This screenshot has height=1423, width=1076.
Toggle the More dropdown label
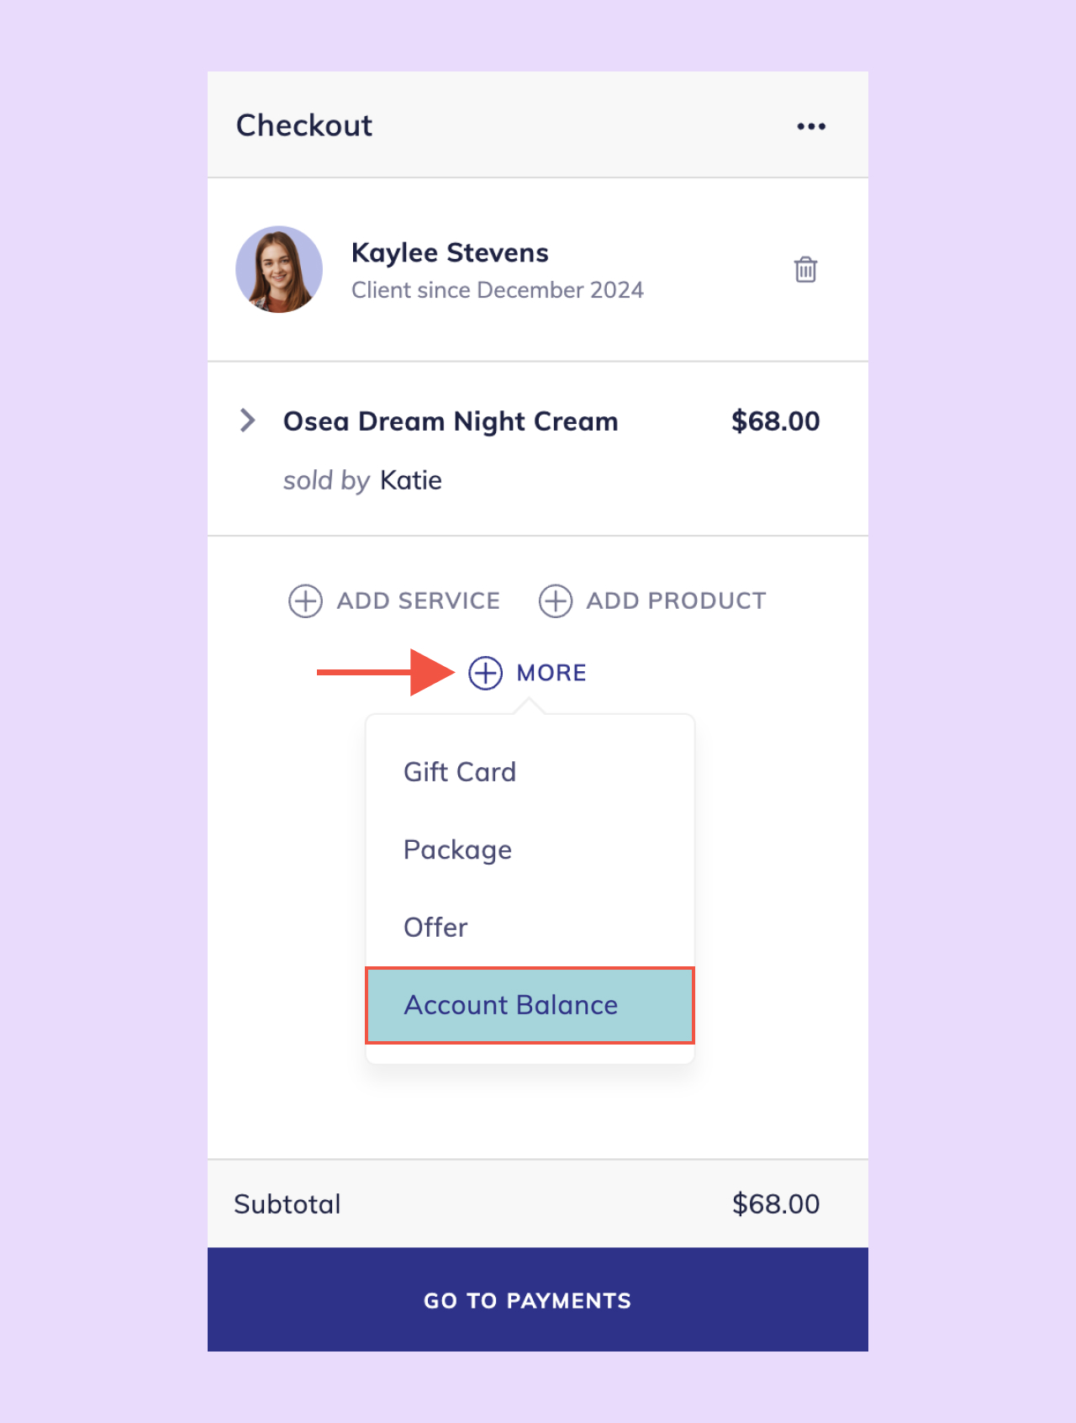coord(551,673)
